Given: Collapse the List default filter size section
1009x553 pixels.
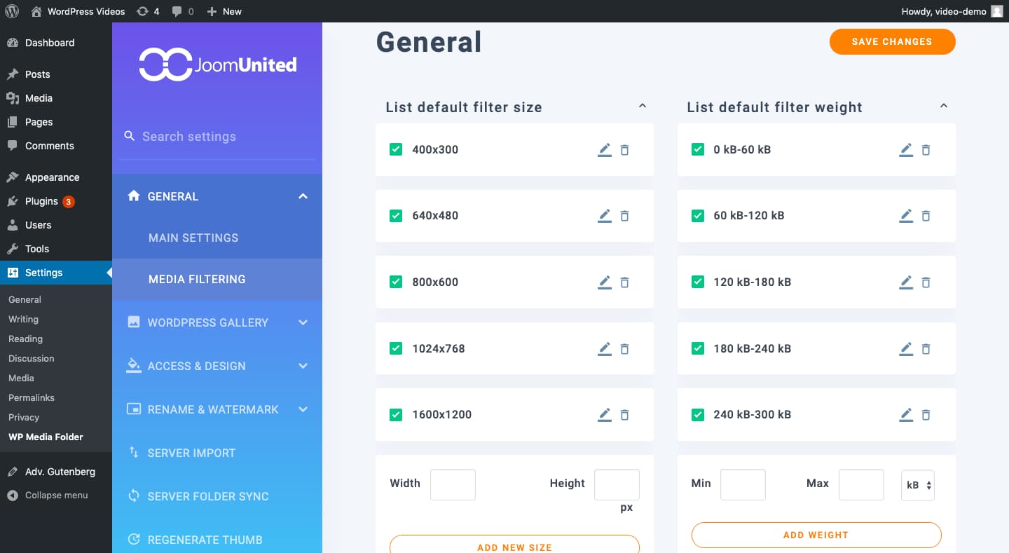Looking at the screenshot, I should tap(643, 105).
